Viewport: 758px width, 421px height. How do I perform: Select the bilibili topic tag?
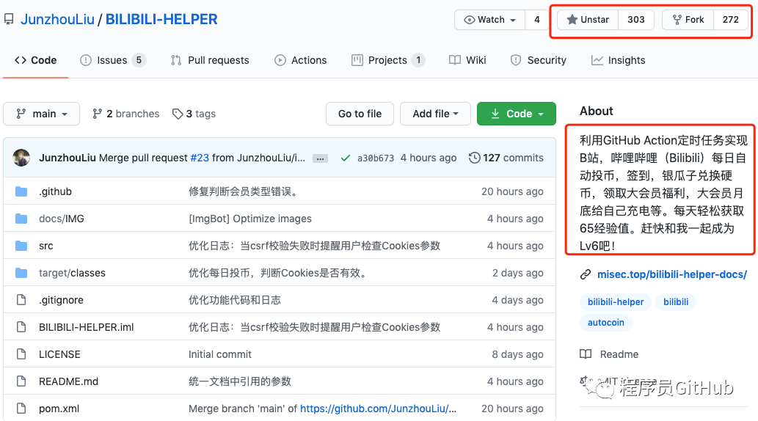click(676, 302)
